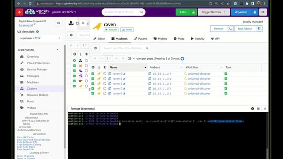Close the Remote (bearmetal) terminal panel
283x159 pixels.
(x=265, y=109)
